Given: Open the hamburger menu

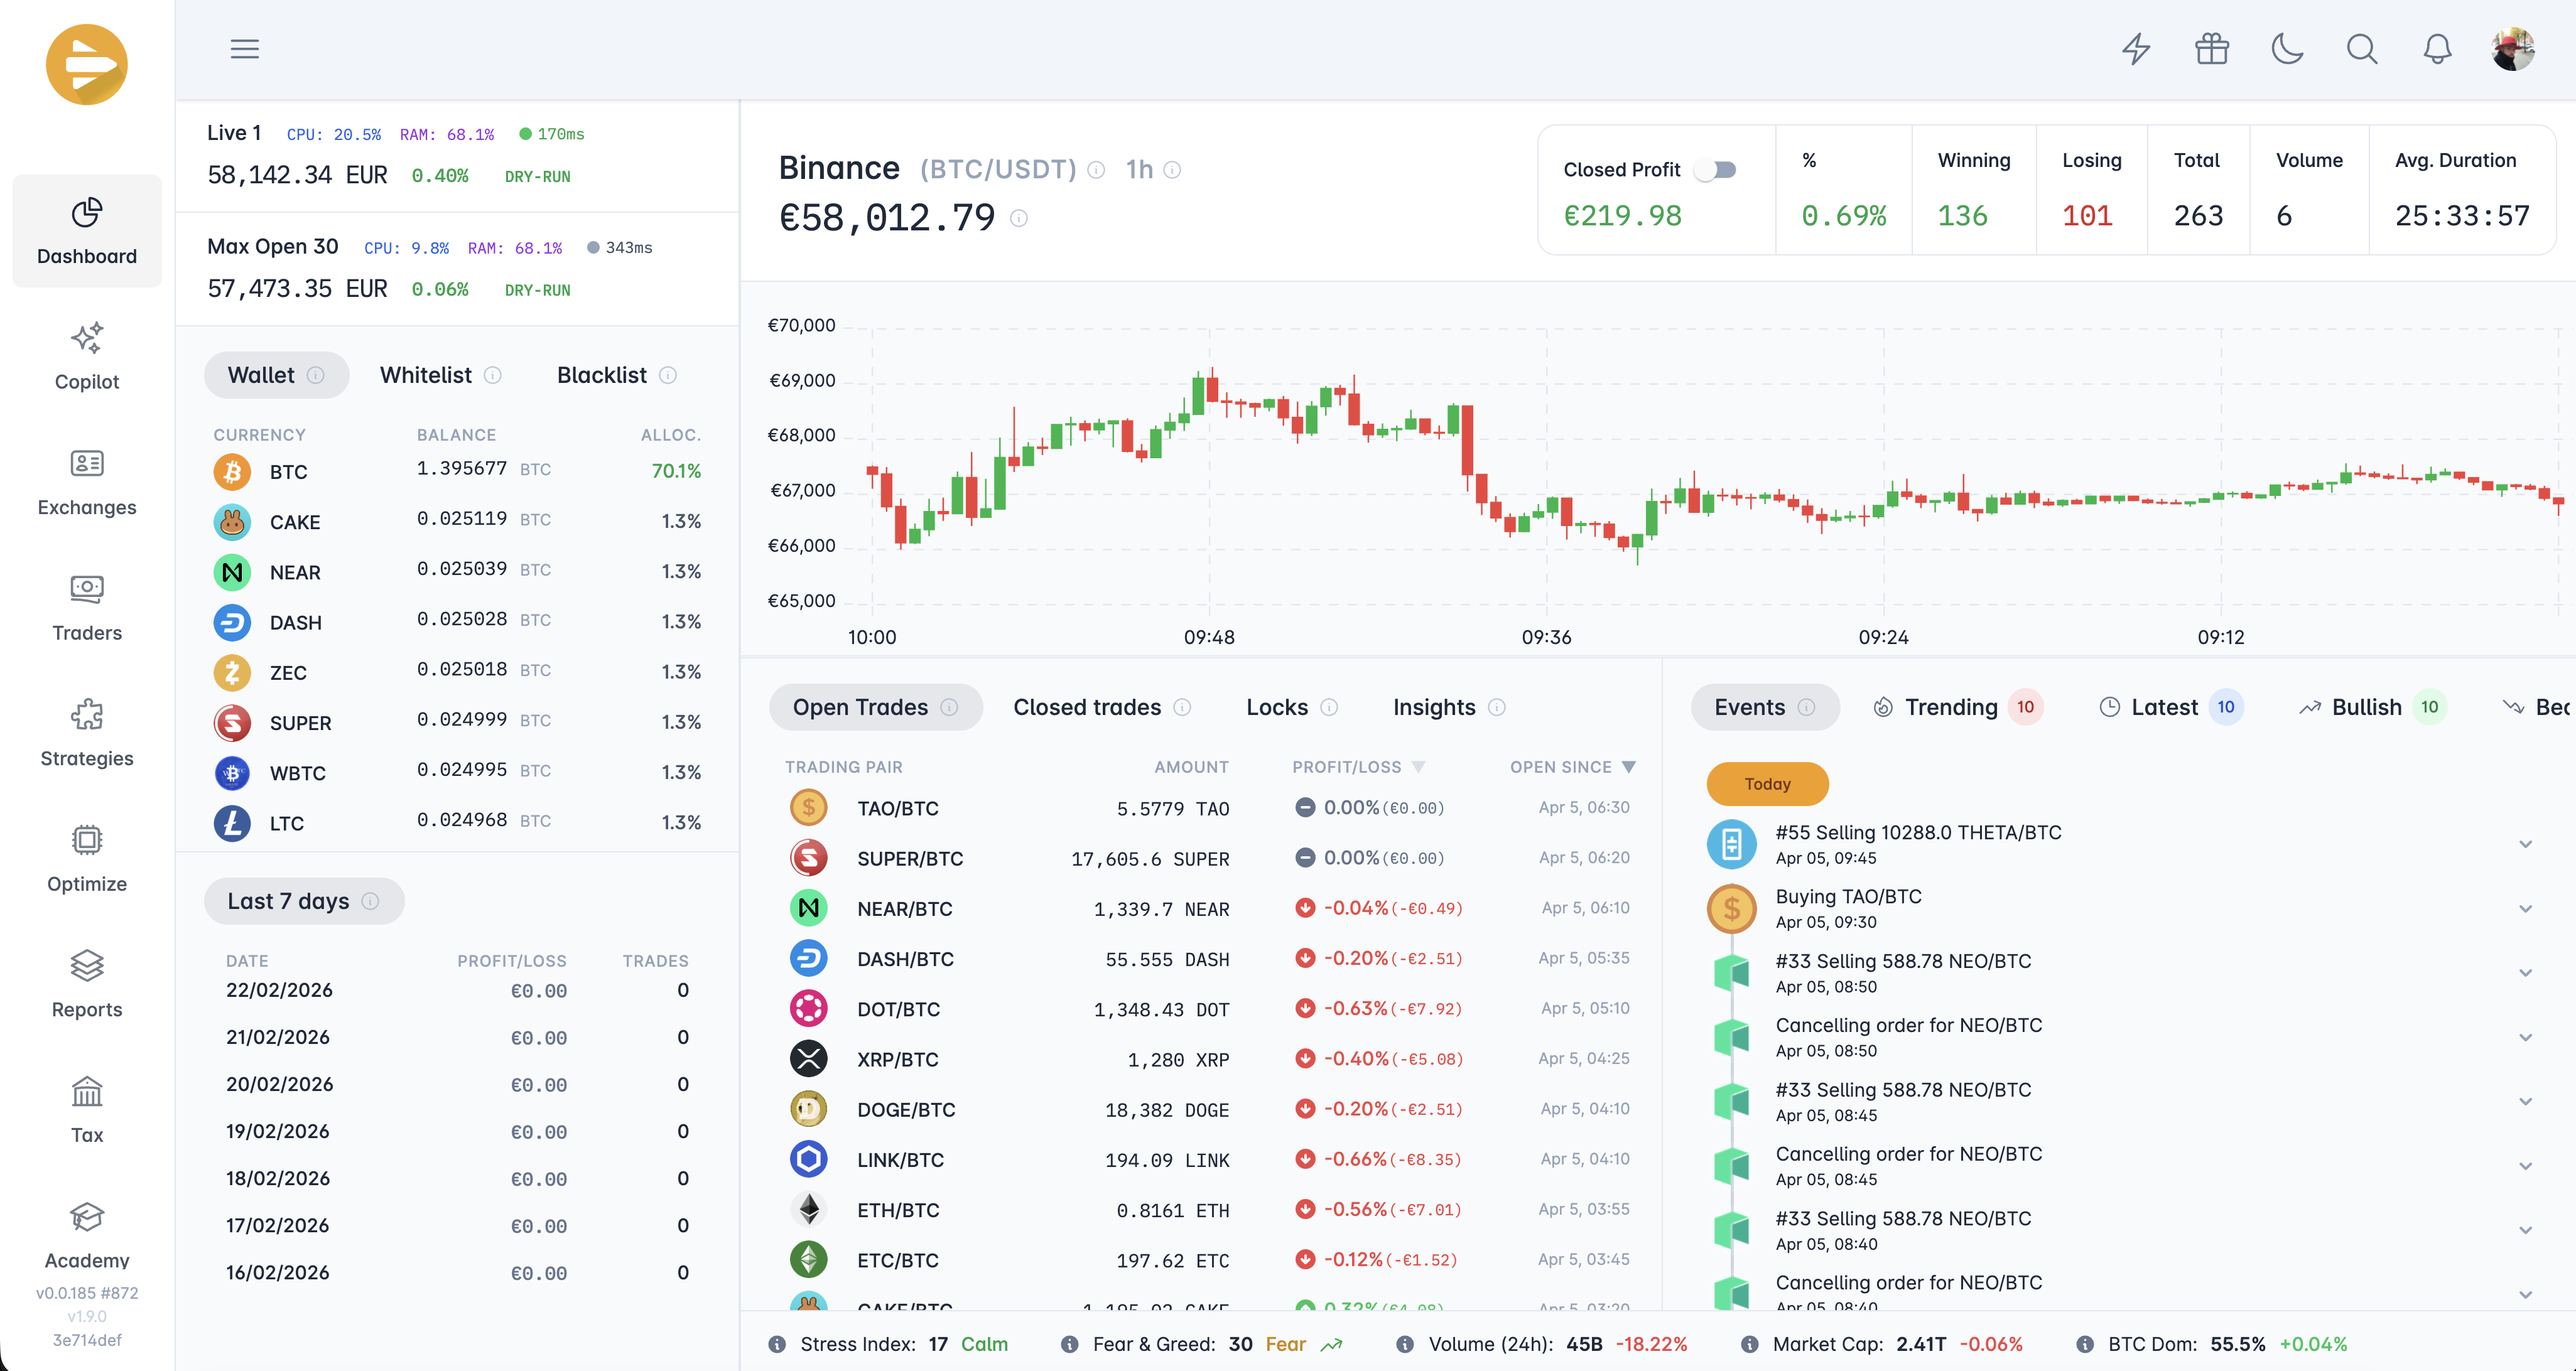Looking at the screenshot, I should [244, 48].
